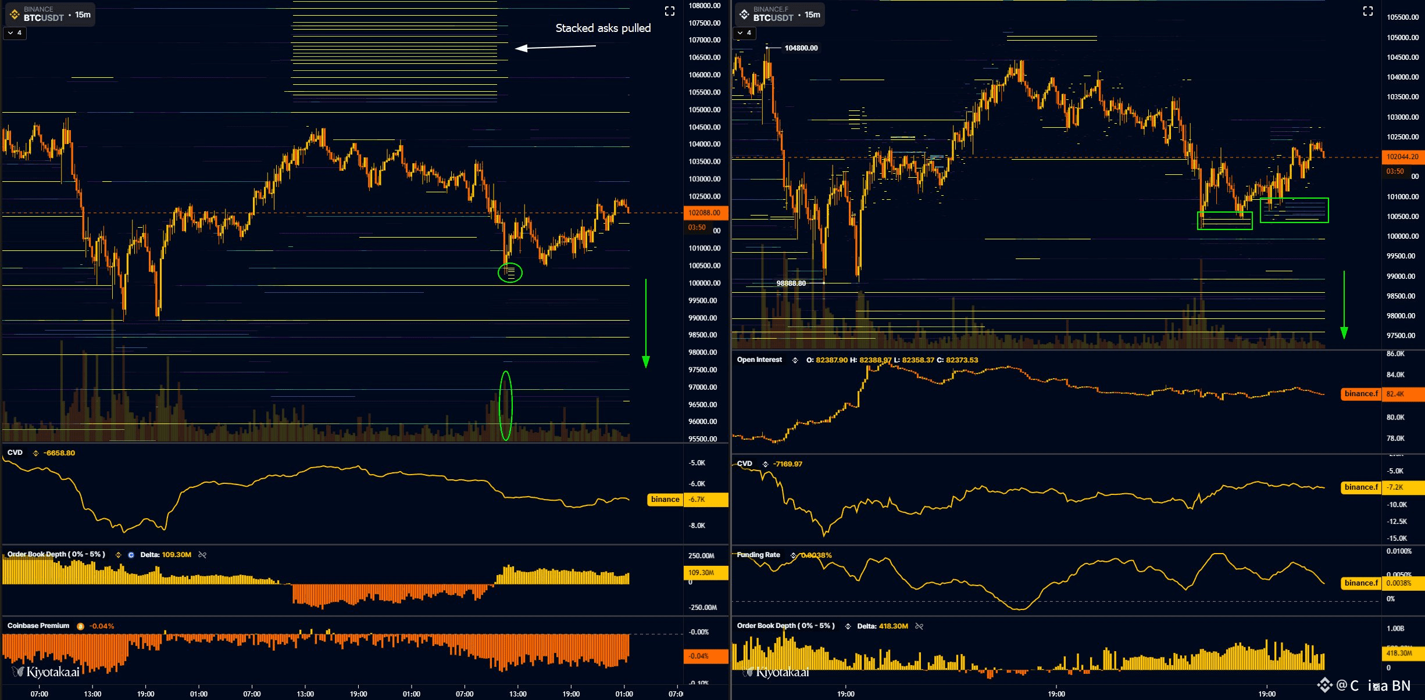Click Binance logo on left spot symbol
Image resolution: width=1425 pixels, height=700 pixels.
(15, 13)
